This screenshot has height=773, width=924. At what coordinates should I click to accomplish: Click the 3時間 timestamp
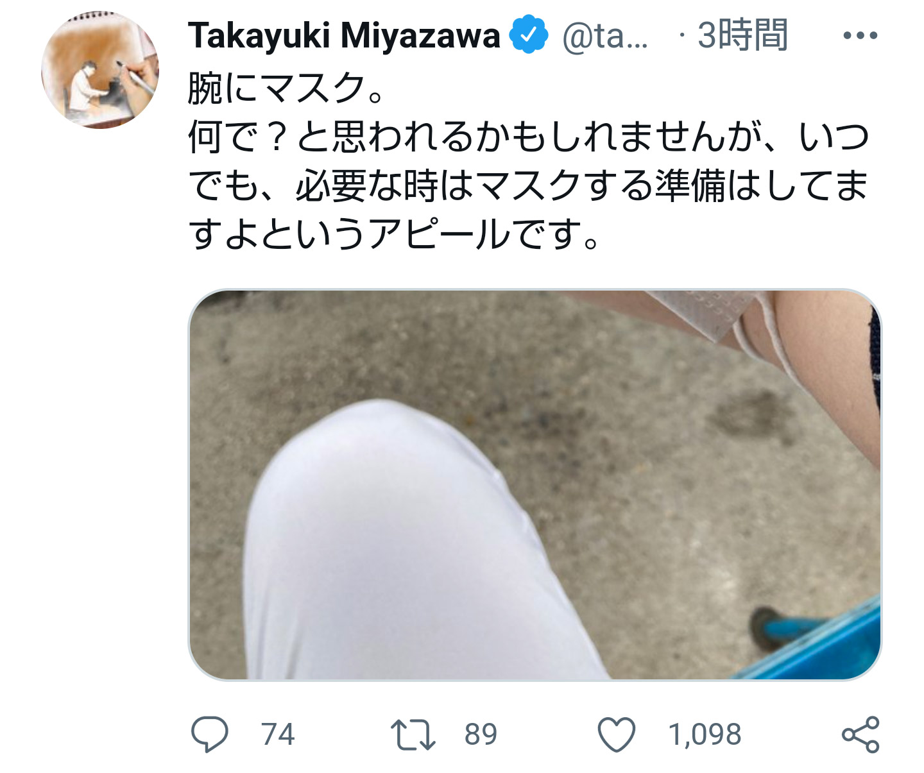[x=742, y=35]
